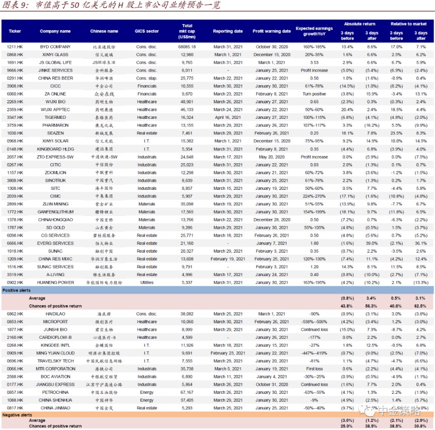Image resolution: width=435 pixels, height=430 pixels.
Task: Click the 'April 16, 2021' reporting date
Action: 228,118
